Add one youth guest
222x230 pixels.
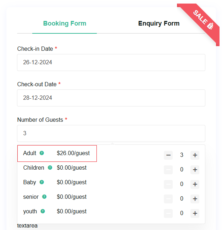click(195, 213)
